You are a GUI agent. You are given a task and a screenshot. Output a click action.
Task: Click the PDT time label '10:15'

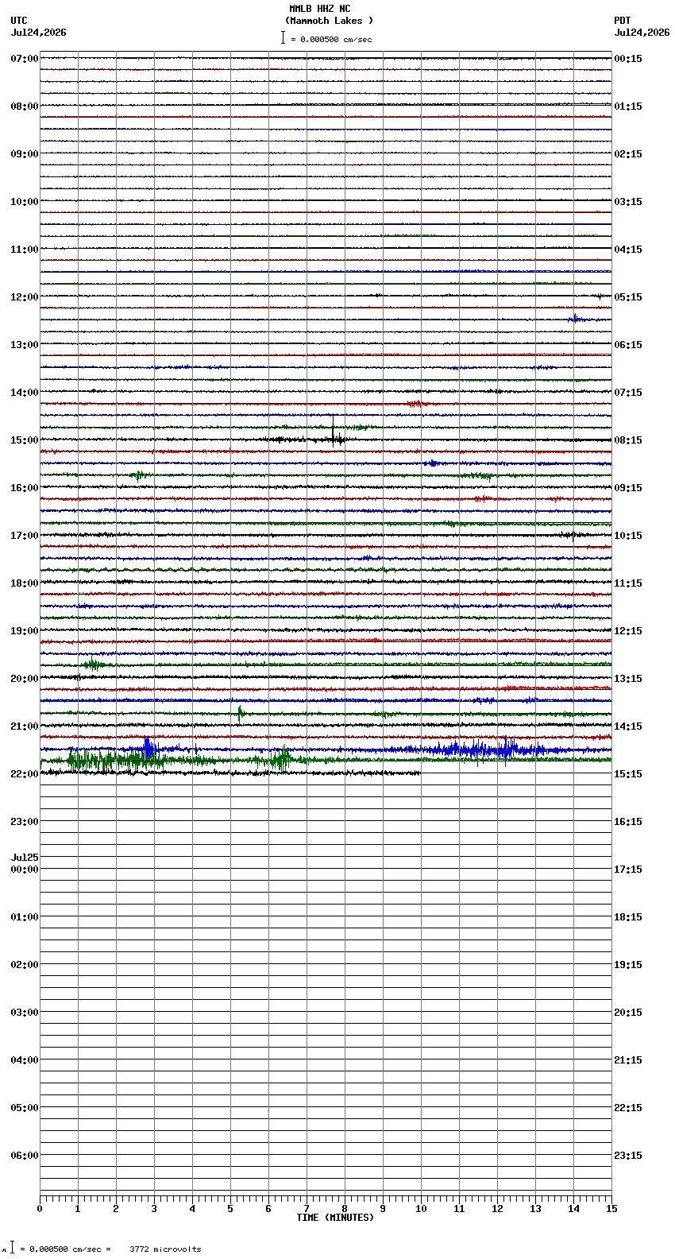[628, 536]
